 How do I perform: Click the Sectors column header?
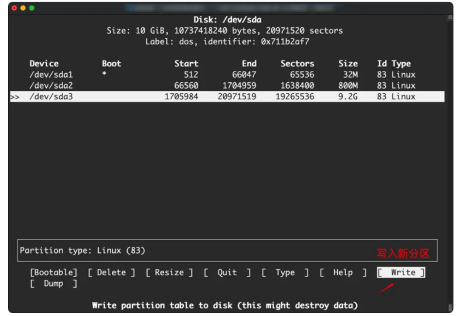[x=297, y=64]
